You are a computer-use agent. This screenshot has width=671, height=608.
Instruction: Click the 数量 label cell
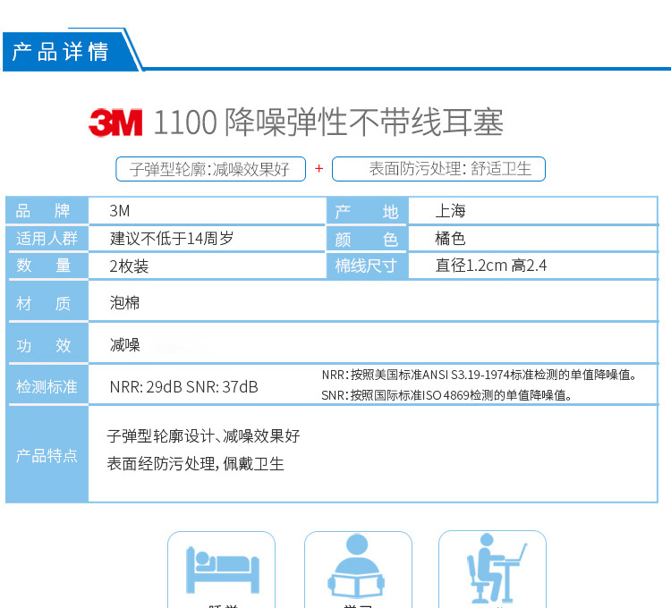[47, 266]
